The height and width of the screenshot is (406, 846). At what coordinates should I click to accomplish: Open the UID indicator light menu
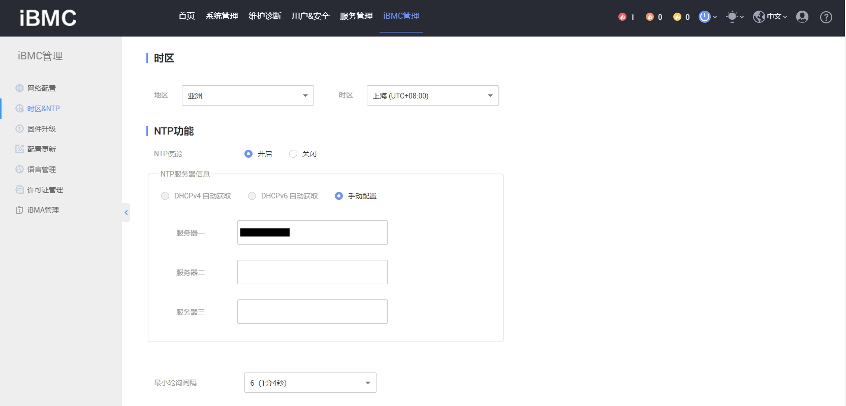pyautogui.click(x=732, y=17)
